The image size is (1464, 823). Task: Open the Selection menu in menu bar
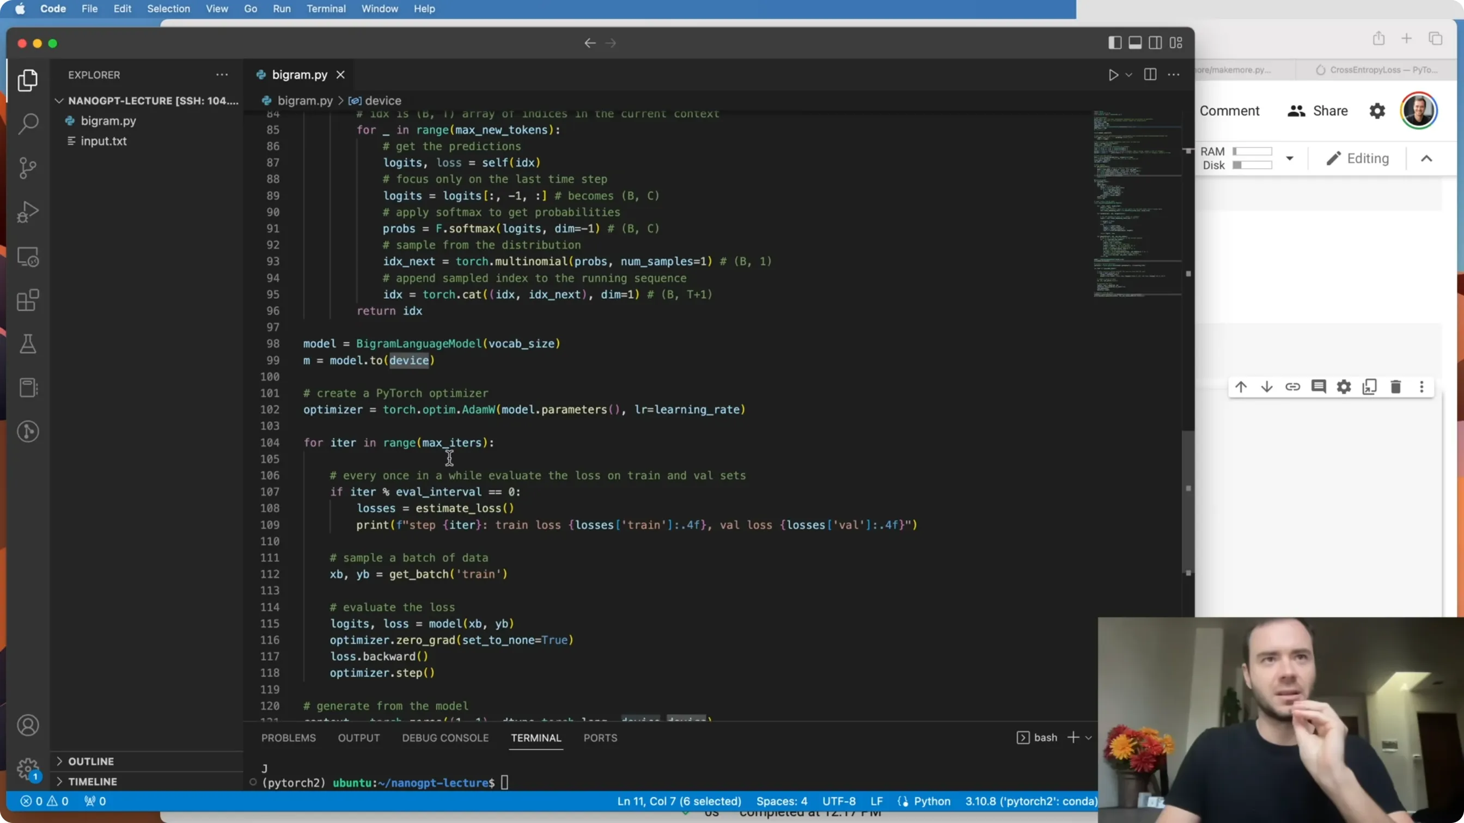tap(168, 9)
